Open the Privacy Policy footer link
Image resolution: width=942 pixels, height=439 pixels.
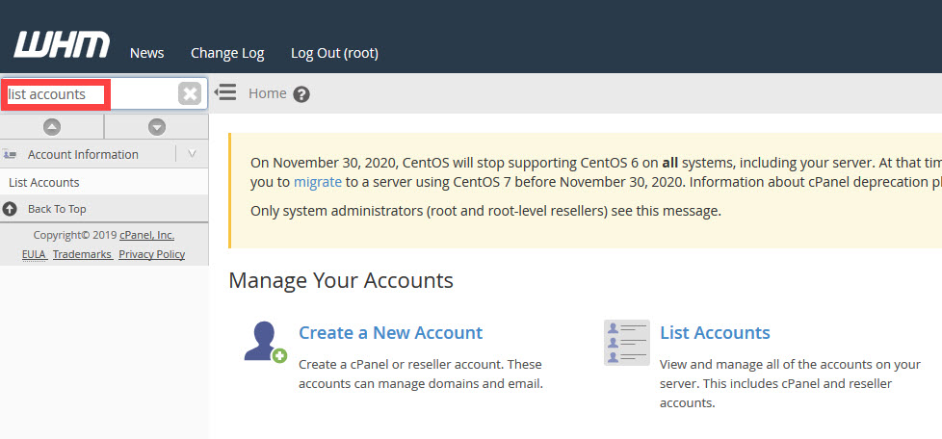[x=151, y=254]
